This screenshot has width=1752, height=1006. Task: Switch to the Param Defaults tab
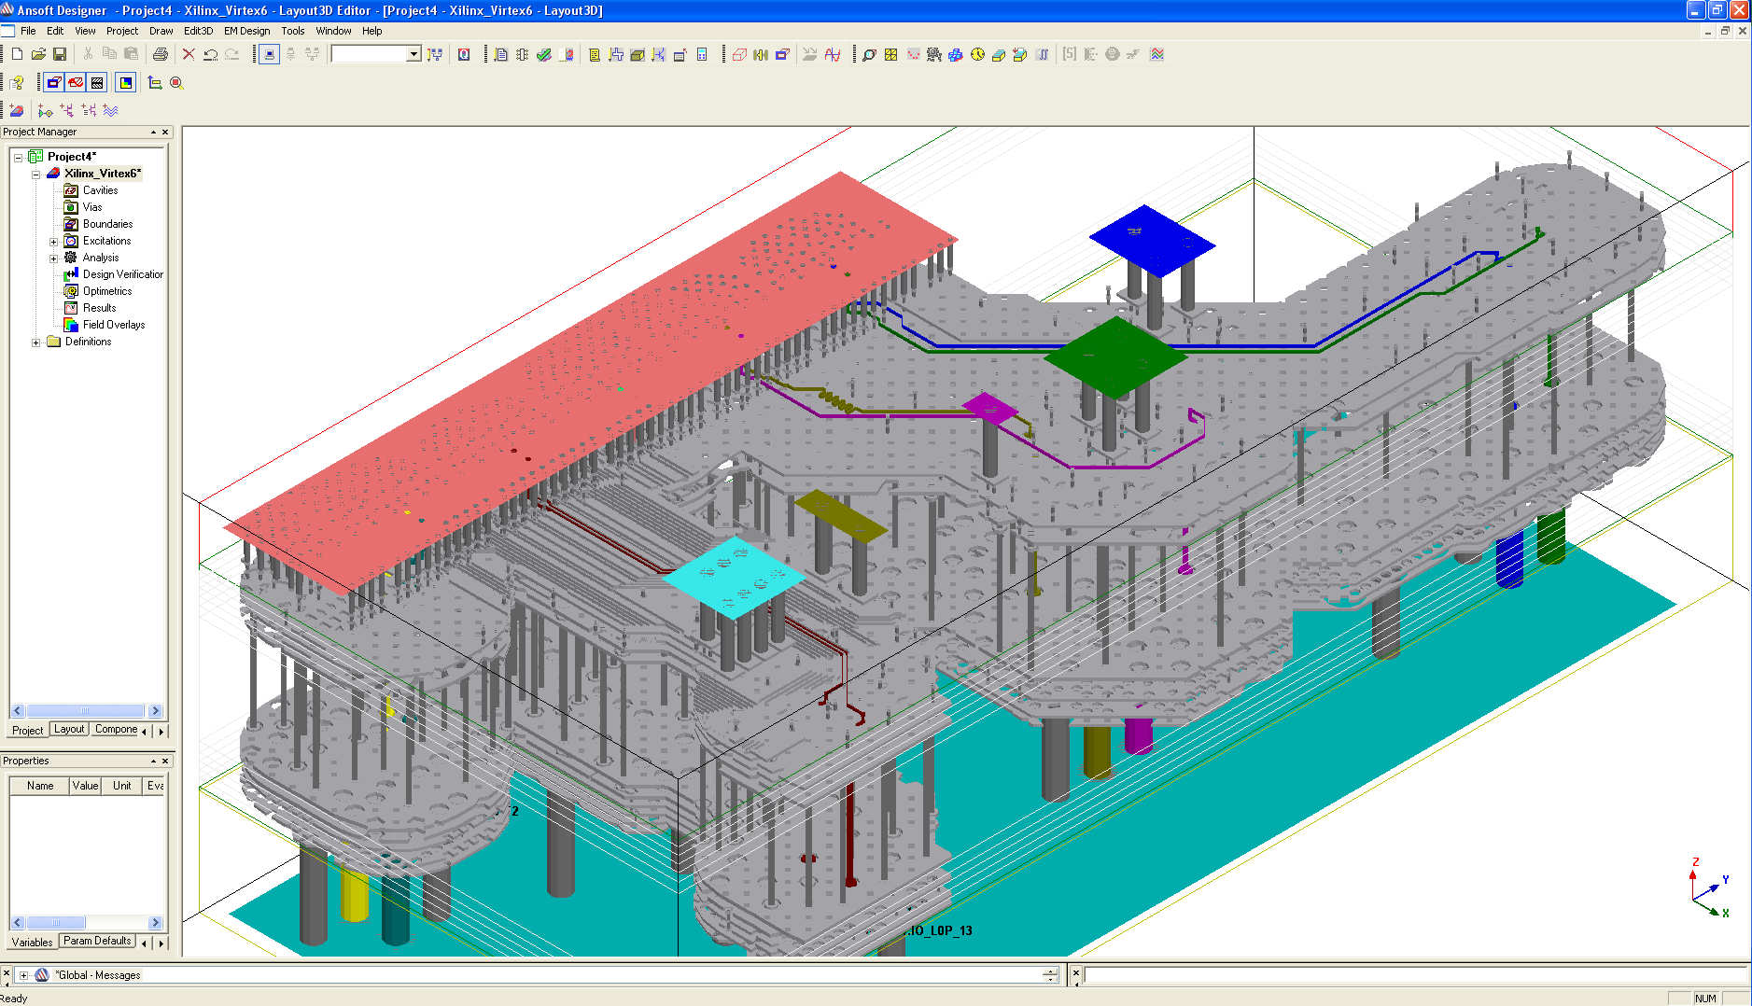tap(97, 941)
